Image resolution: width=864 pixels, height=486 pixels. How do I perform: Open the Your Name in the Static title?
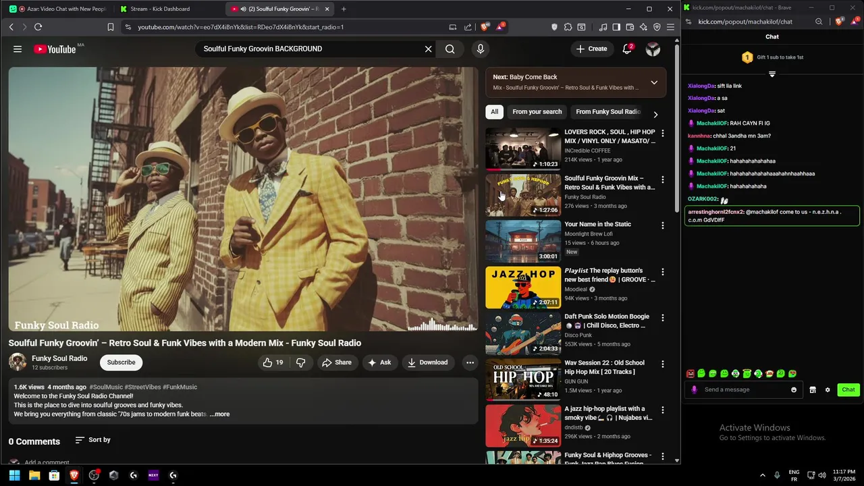[x=598, y=224]
